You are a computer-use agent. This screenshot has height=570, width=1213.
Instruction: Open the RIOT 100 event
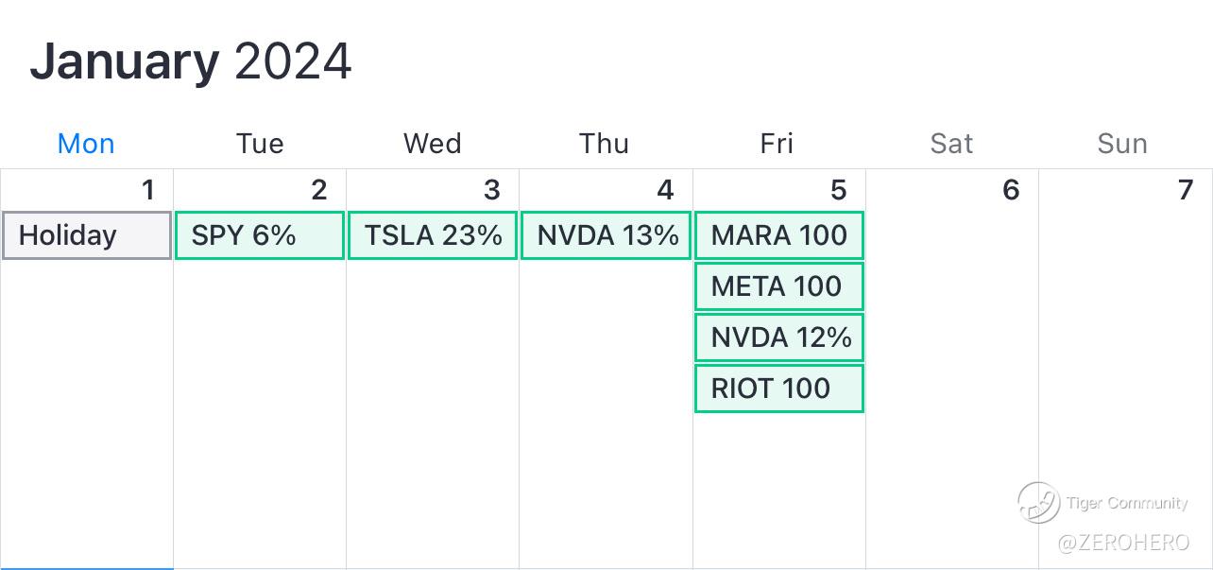point(779,389)
